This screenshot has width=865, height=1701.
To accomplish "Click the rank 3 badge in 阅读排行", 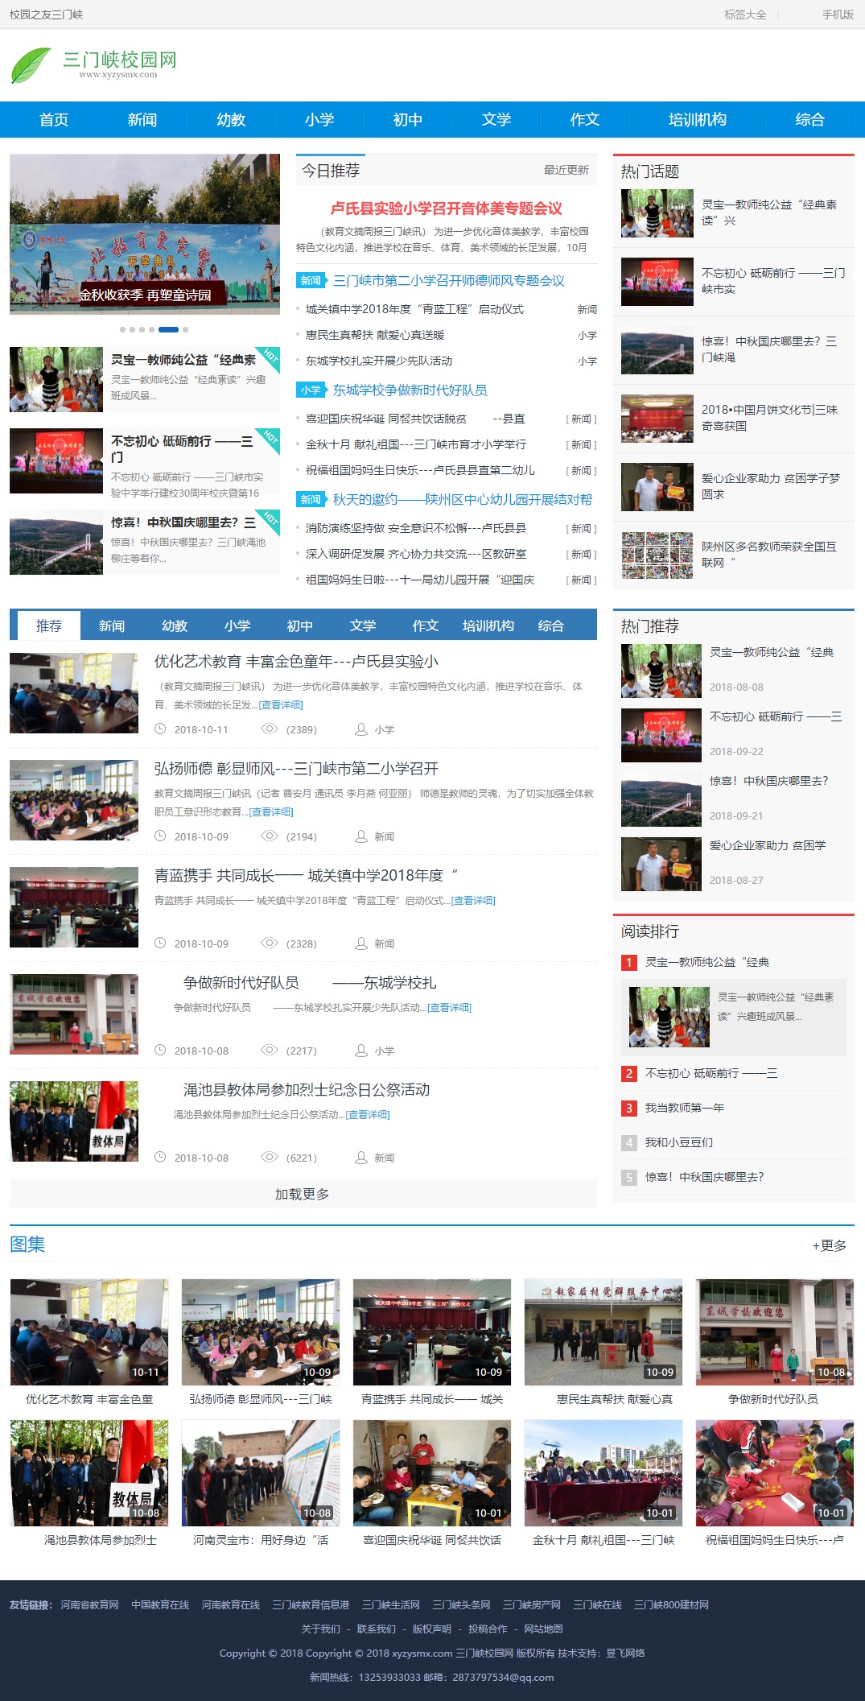I will [629, 1109].
